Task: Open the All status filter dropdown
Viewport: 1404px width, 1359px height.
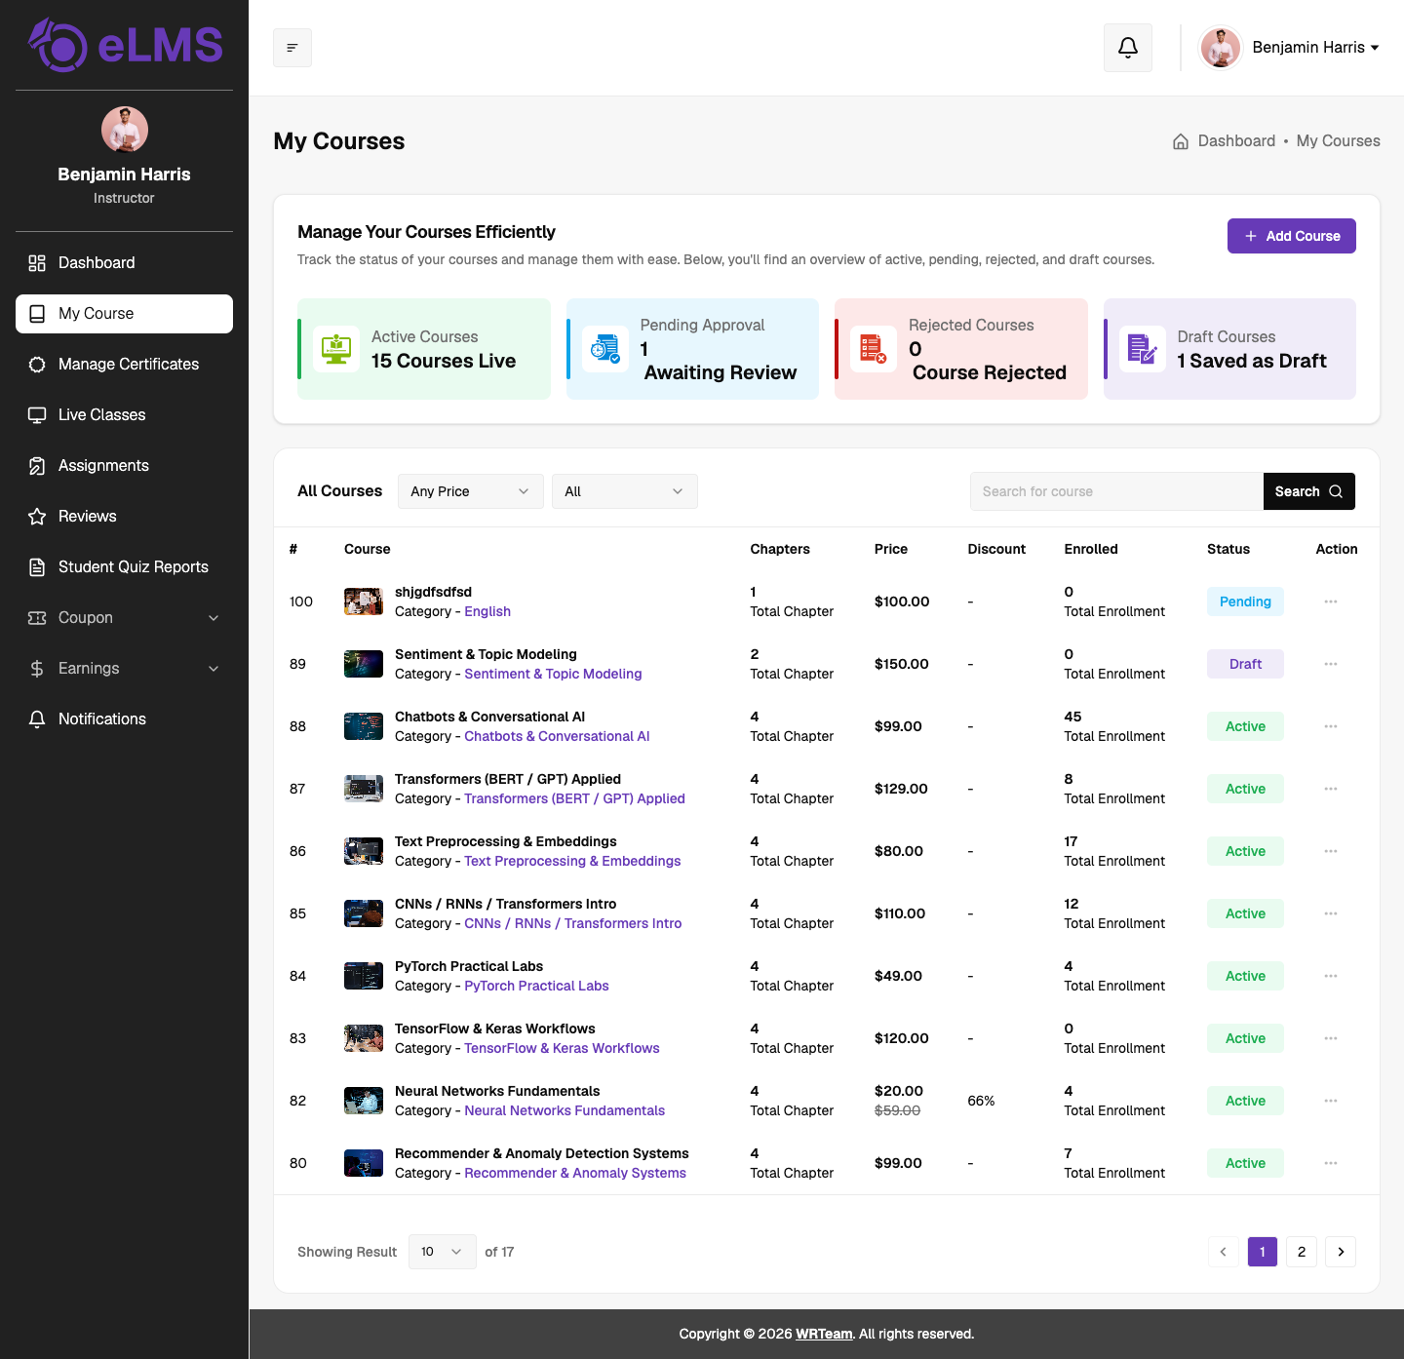Action: point(625,491)
